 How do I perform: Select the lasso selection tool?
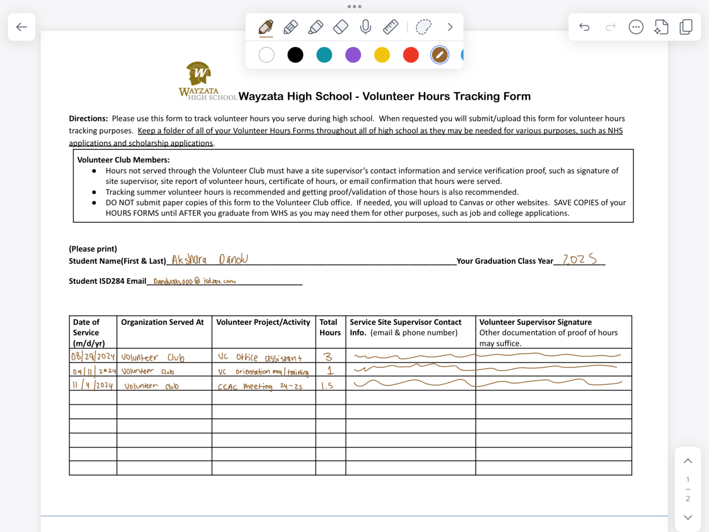click(424, 27)
